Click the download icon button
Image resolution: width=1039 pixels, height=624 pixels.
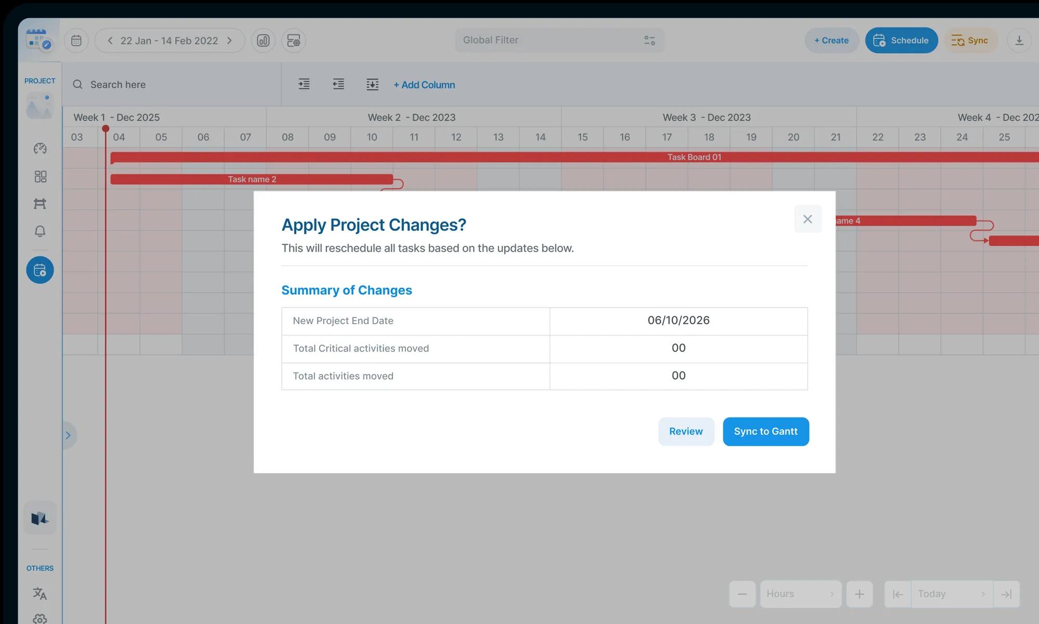coord(1019,41)
